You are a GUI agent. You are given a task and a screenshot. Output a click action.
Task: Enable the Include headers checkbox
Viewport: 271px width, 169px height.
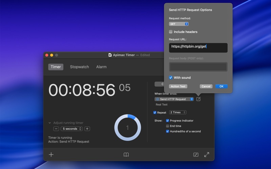171,32
